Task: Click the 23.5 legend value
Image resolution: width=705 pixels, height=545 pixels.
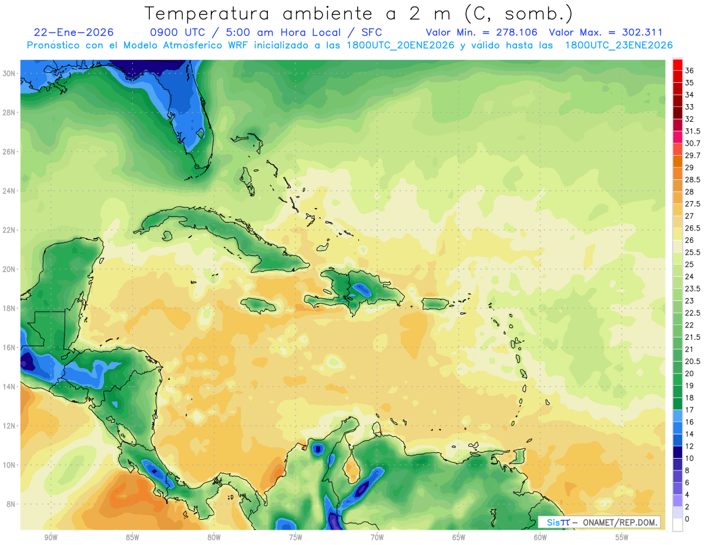Action: click(x=693, y=289)
